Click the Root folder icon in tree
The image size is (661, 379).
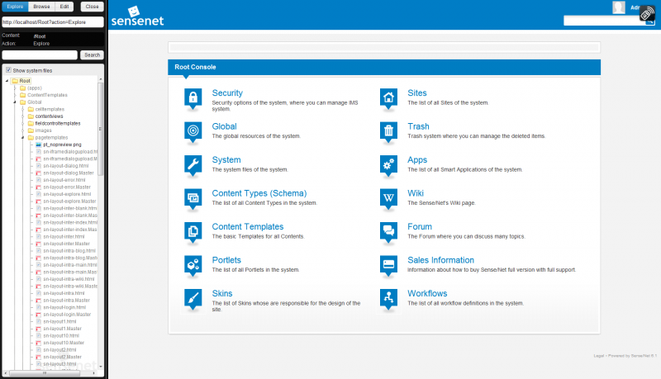(x=15, y=81)
